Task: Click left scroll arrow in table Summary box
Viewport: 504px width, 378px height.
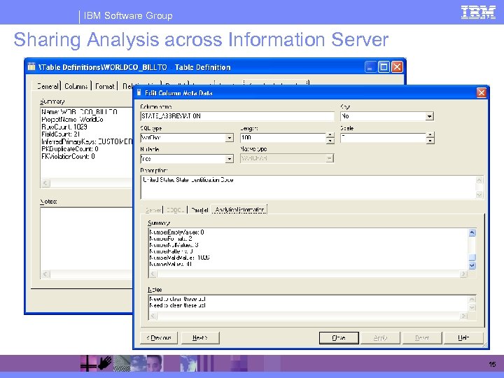Action: (45, 183)
